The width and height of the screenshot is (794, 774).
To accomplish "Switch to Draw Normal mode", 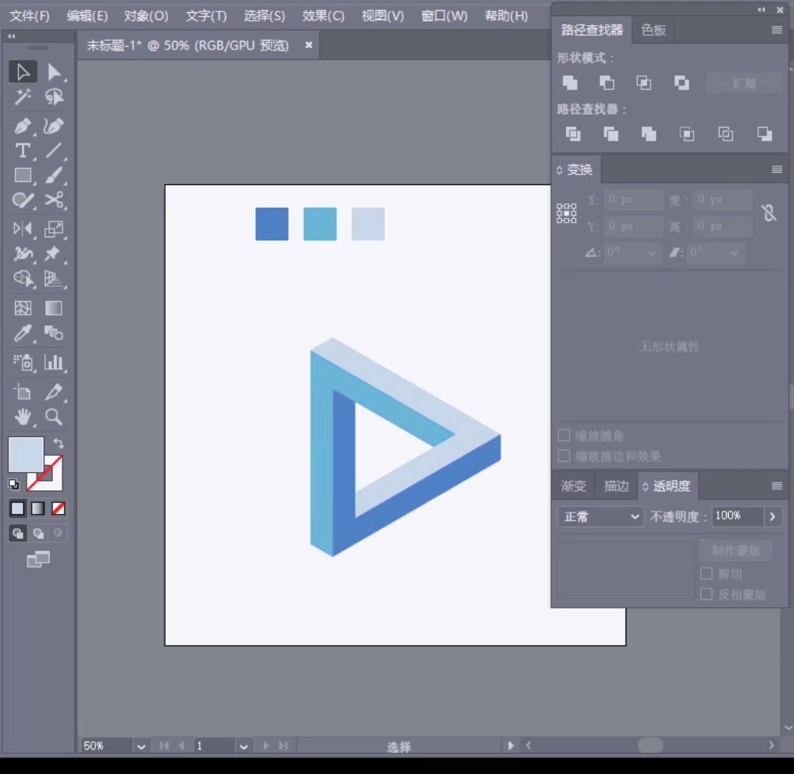I will click(18, 533).
